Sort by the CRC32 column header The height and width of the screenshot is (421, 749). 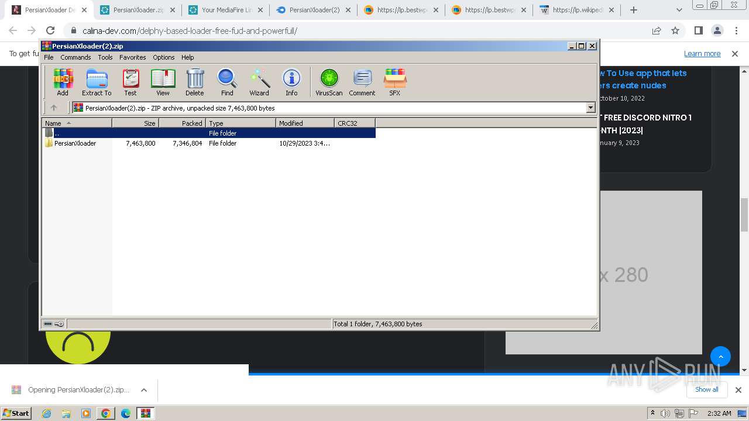[x=355, y=123]
